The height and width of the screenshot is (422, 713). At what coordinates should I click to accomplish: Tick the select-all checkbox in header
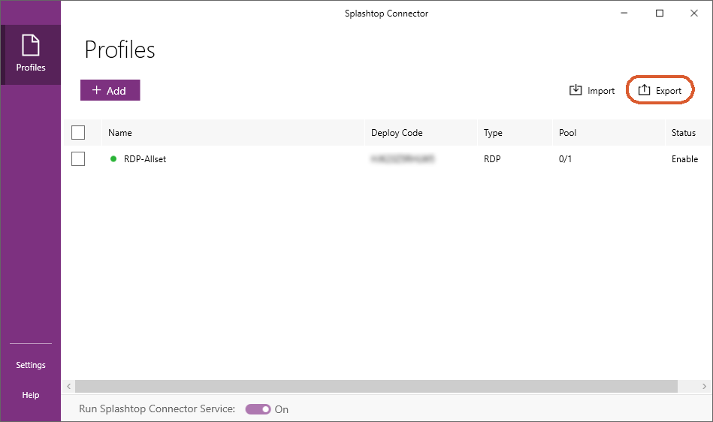(x=78, y=133)
